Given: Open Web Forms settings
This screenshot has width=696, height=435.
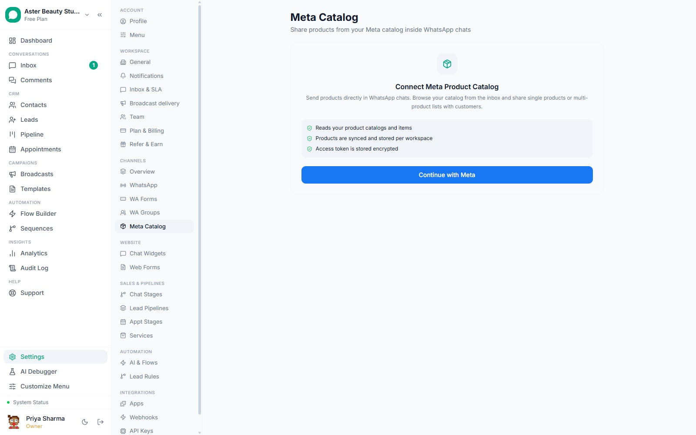Looking at the screenshot, I should [154, 268].
